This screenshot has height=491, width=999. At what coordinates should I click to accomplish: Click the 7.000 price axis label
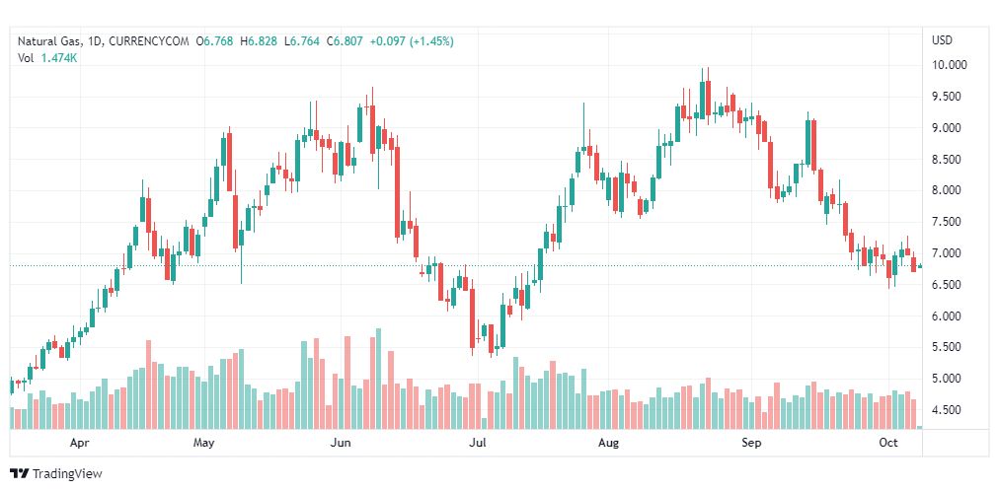pos(949,253)
